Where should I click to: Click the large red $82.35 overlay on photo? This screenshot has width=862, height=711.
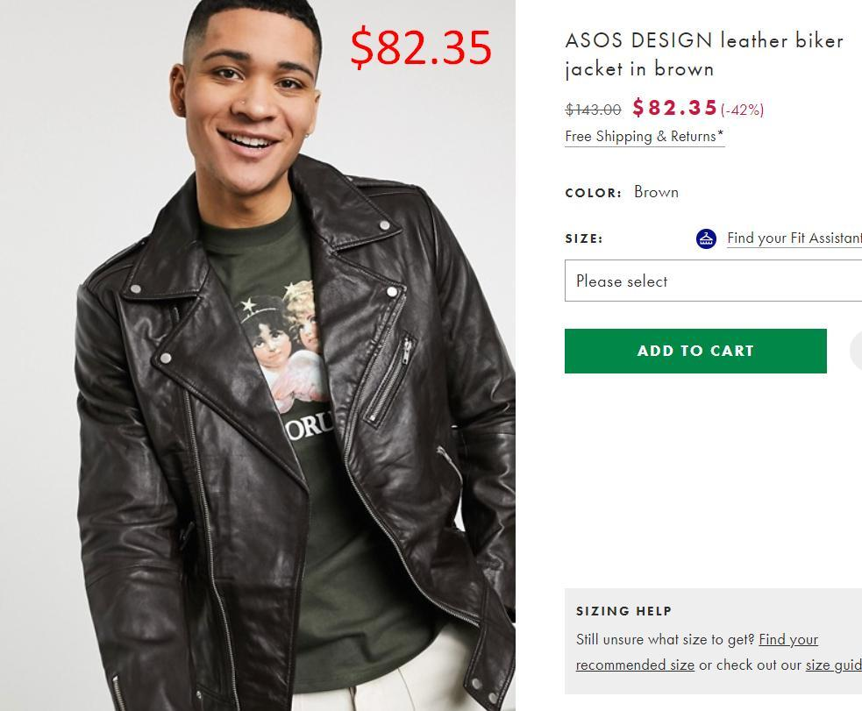tap(421, 46)
